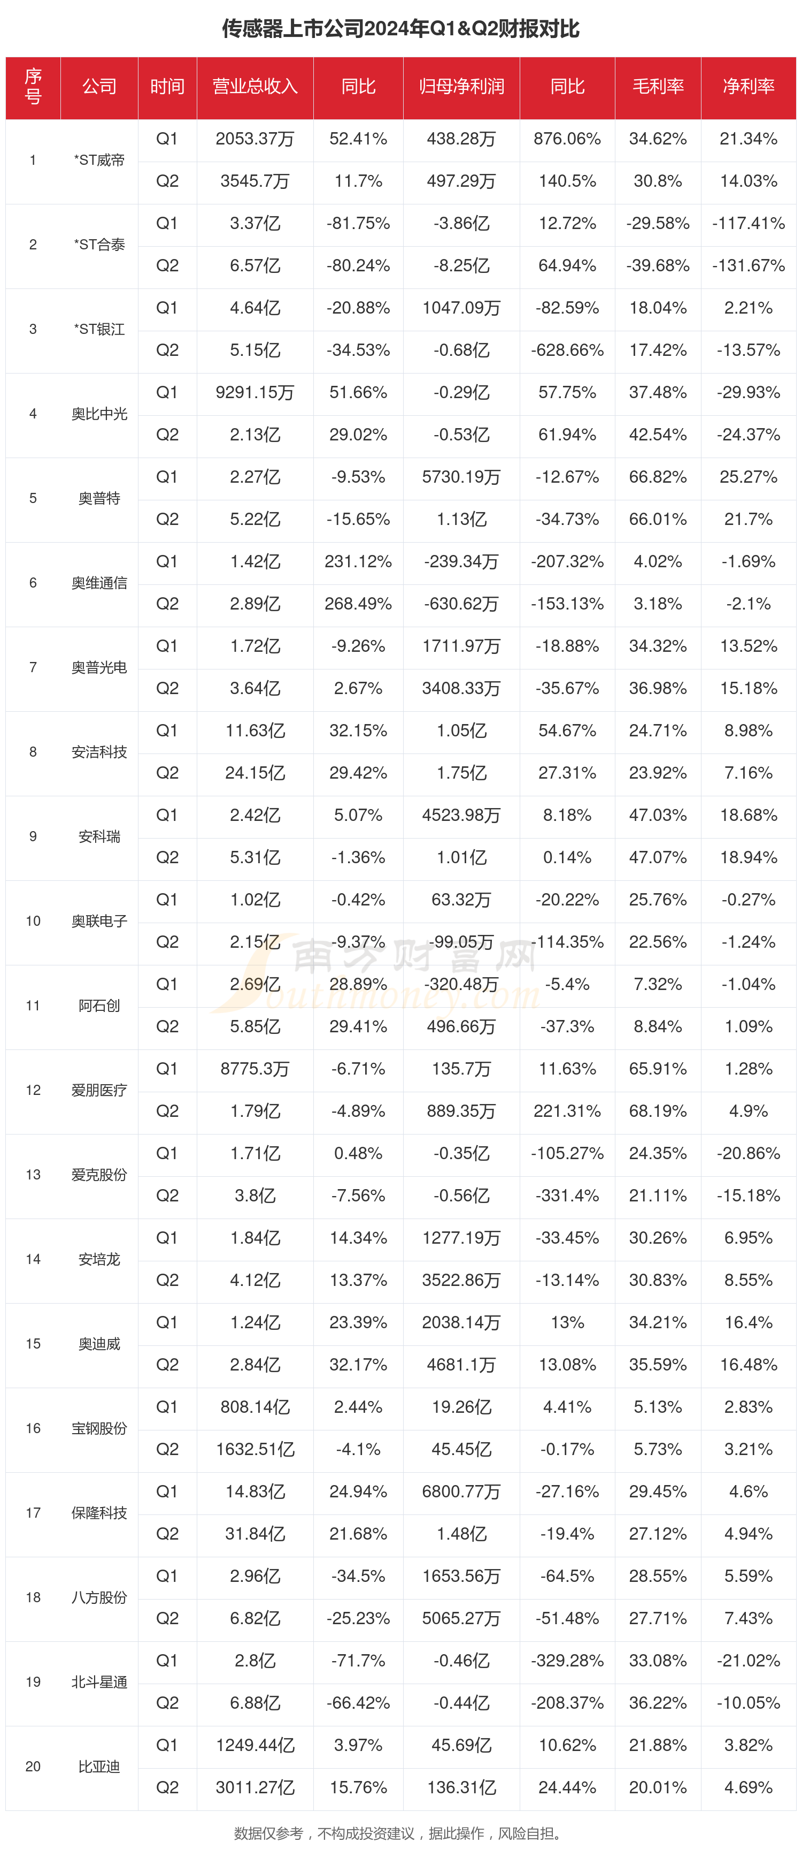Click the 公司 column header
The image size is (802, 1865).
coord(99,87)
